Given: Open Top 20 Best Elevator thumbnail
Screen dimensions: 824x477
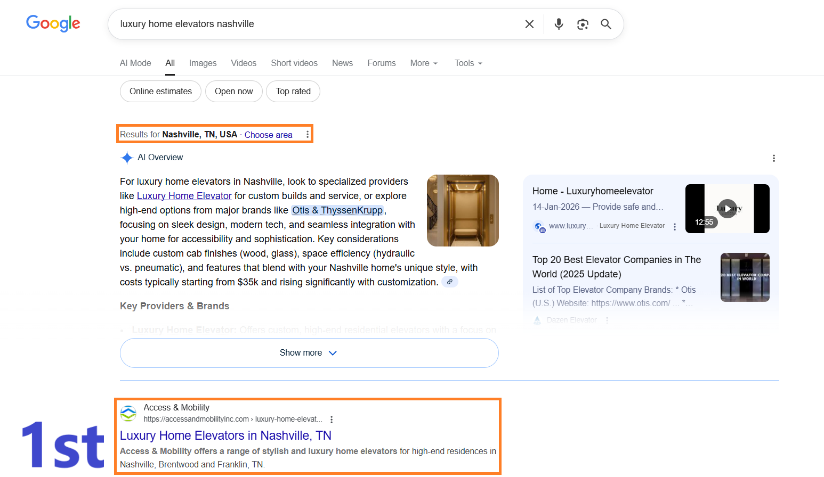Looking at the screenshot, I should coord(745,277).
